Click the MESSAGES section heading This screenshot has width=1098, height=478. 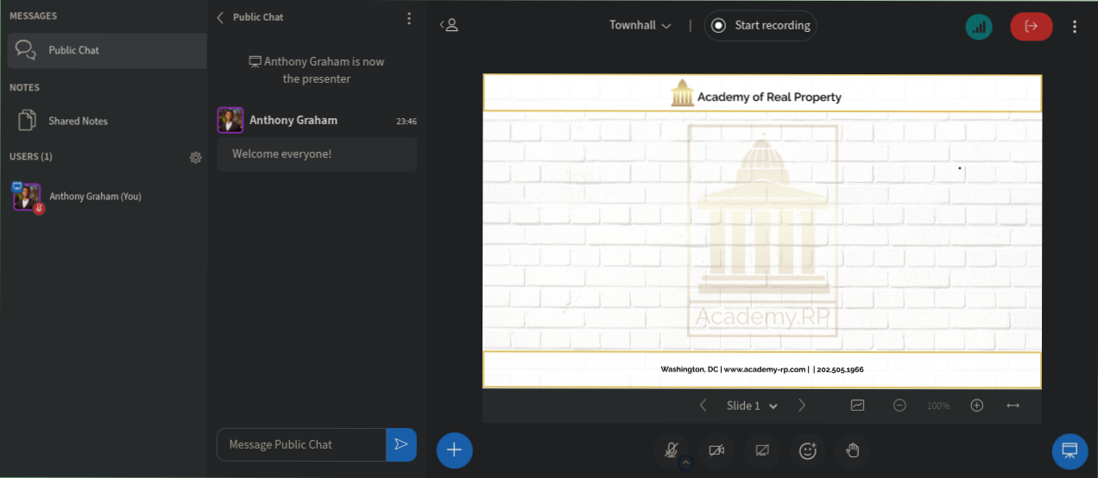[x=34, y=16]
